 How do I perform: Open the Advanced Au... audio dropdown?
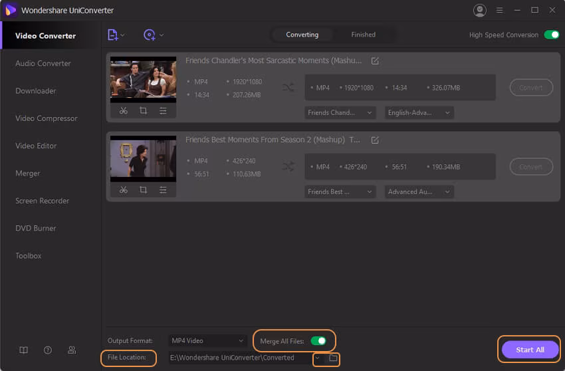[419, 191]
